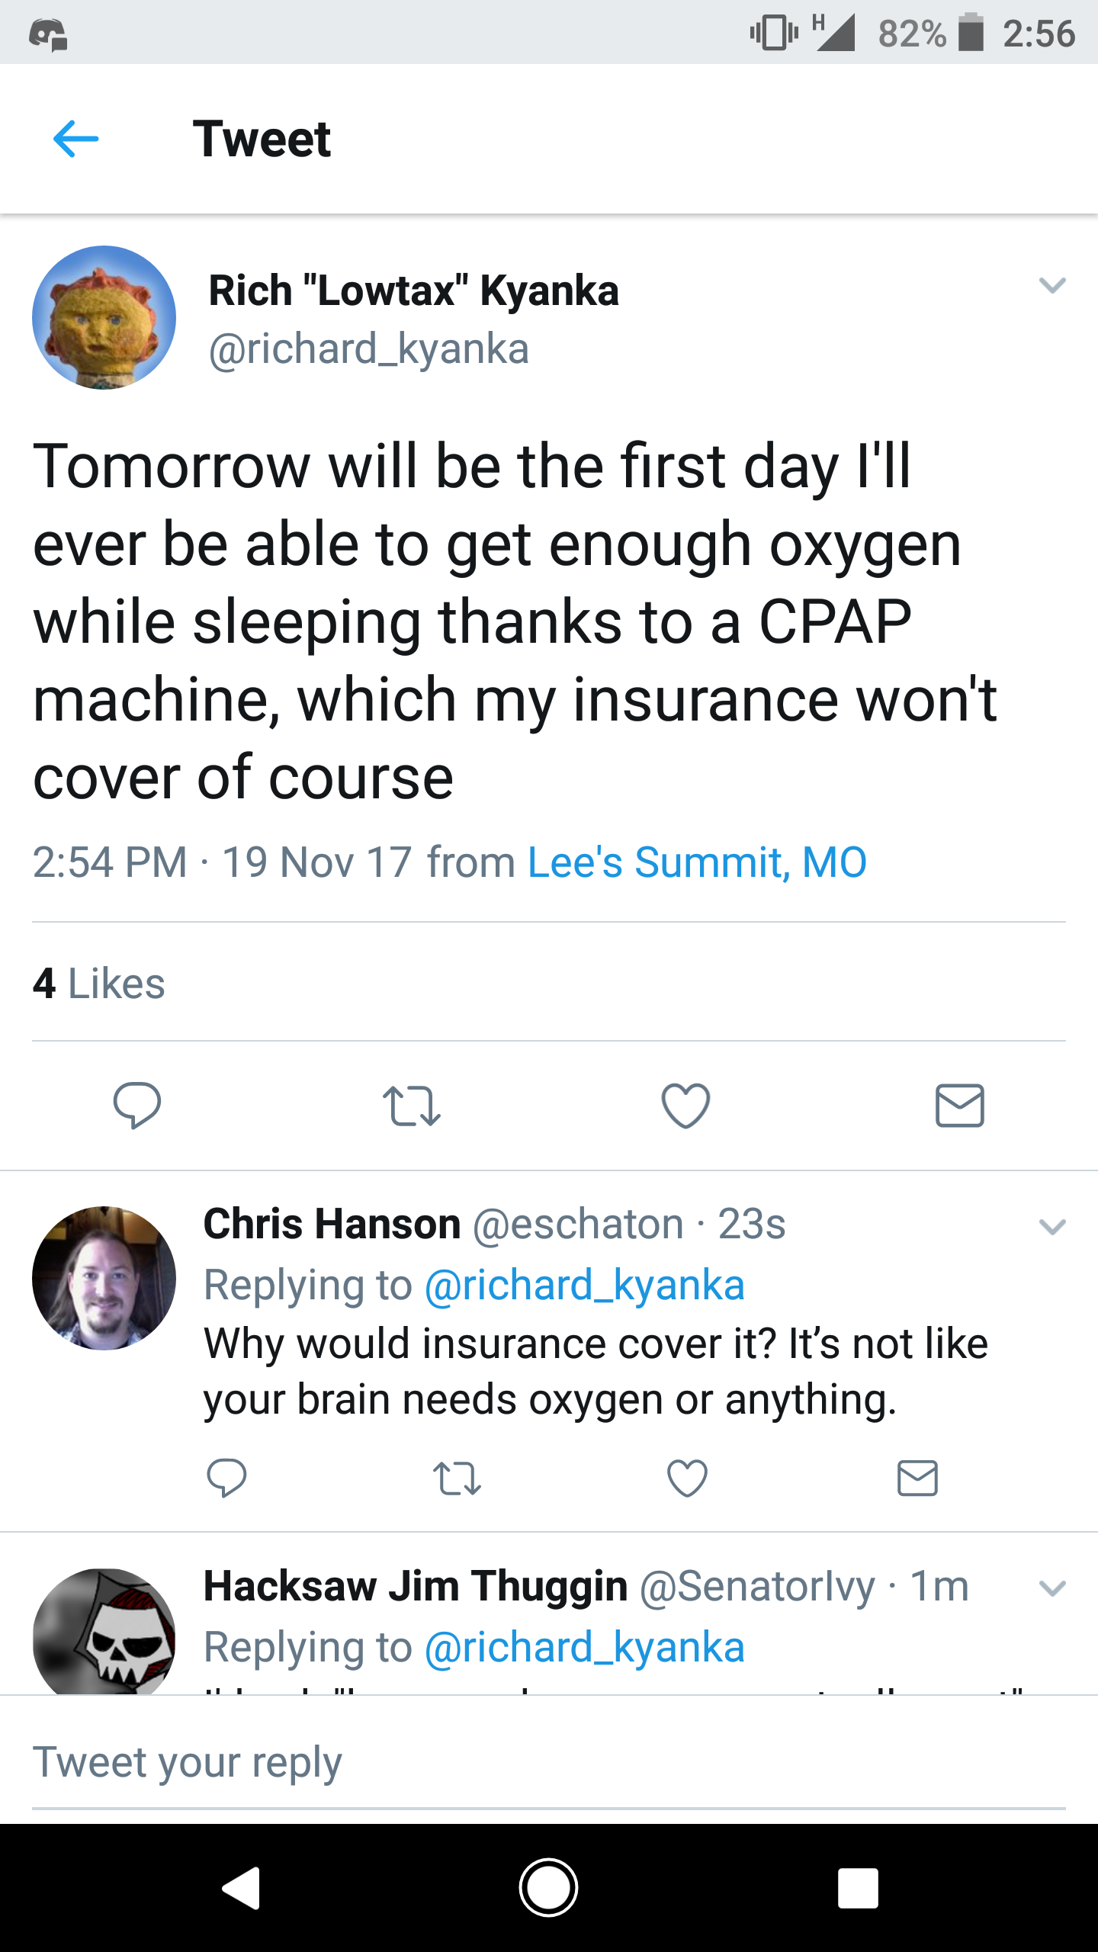Retweet Chris Hanson's reply
This screenshot has height=1952, width=1098.
pyautogui.click(x=457, y=1478)
